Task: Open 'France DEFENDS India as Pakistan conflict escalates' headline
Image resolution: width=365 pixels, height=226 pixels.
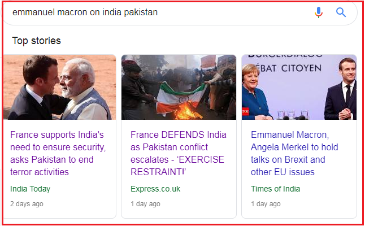Action: (x=179, y=153)
